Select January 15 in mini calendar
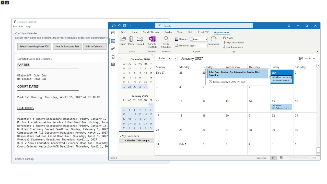 point(151,114)
